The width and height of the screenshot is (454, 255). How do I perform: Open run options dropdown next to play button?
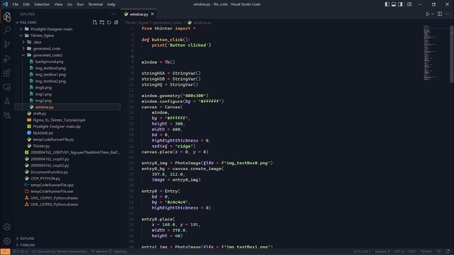(433, 14)
